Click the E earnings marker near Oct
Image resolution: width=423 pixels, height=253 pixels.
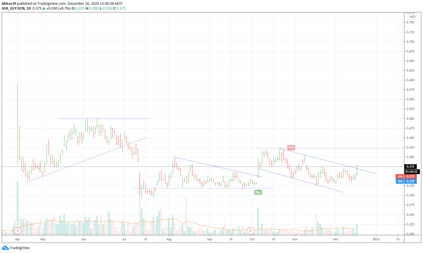pyautogui.click(x=250, y=230)
